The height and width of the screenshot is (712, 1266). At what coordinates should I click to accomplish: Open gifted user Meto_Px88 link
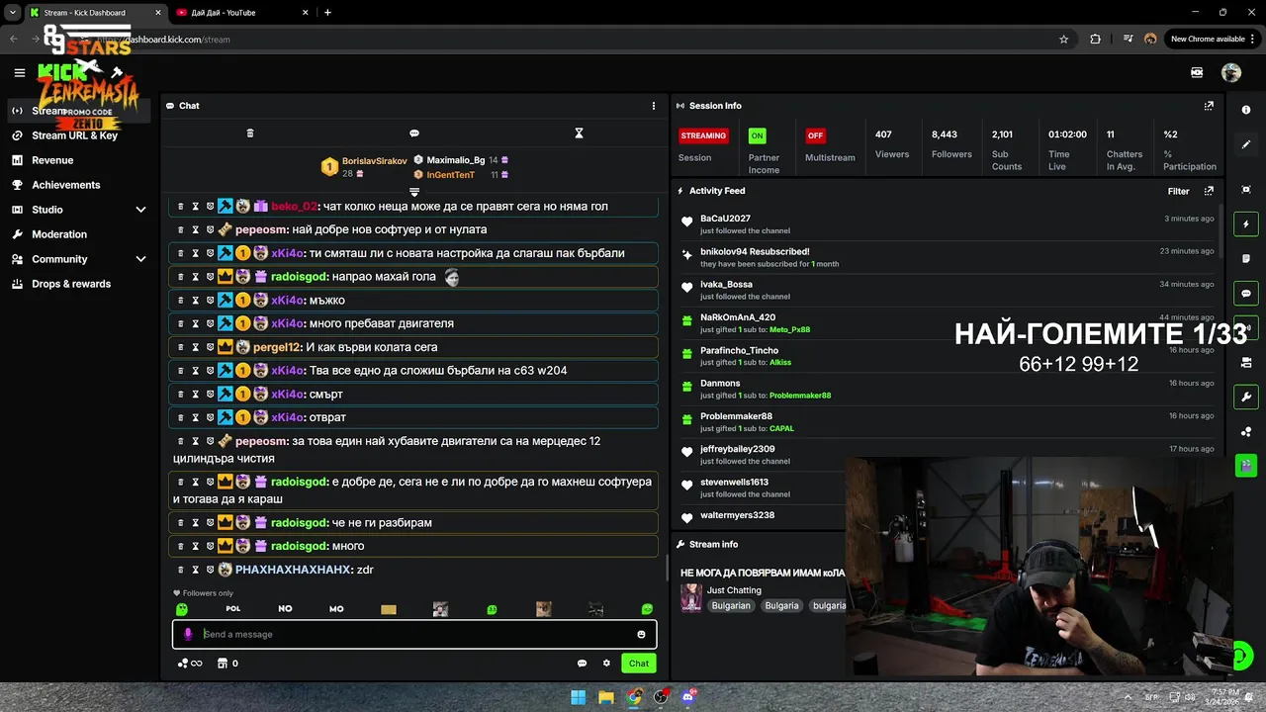[789, 329]
